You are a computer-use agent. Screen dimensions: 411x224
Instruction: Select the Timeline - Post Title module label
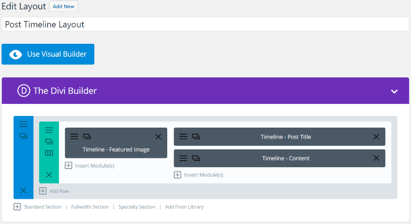(286, 137)
